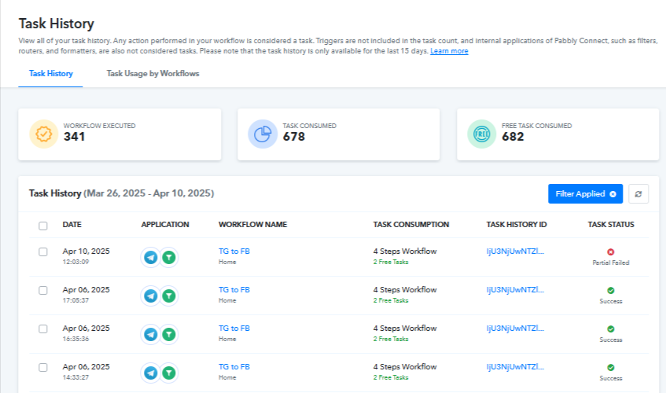666x393 pixels.
Task: Clear filter using the Filter Applied x icon
Action: click(613, 194)
